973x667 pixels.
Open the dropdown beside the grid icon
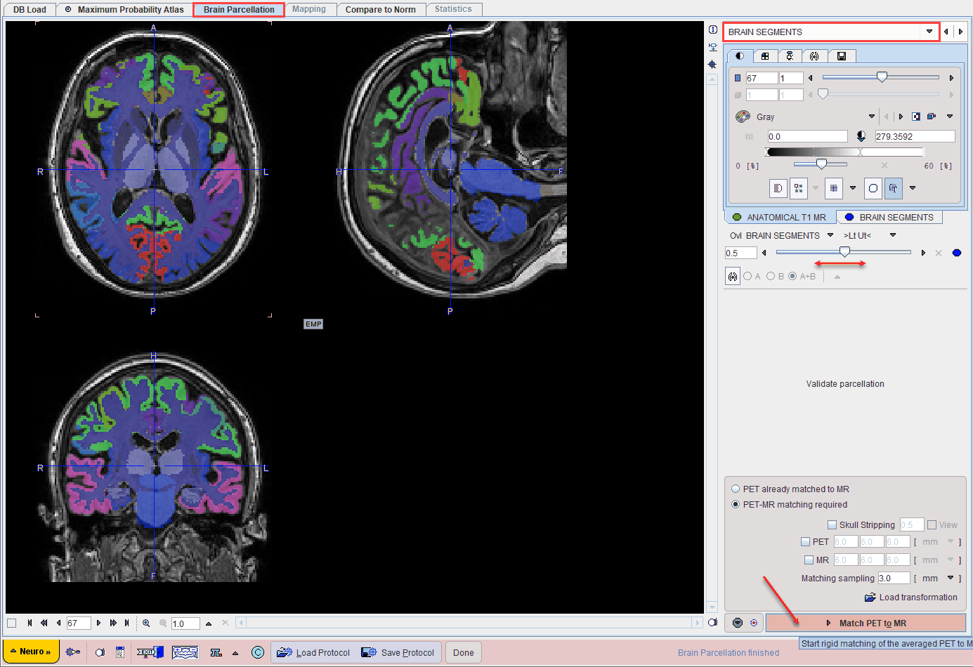(853, 188)
